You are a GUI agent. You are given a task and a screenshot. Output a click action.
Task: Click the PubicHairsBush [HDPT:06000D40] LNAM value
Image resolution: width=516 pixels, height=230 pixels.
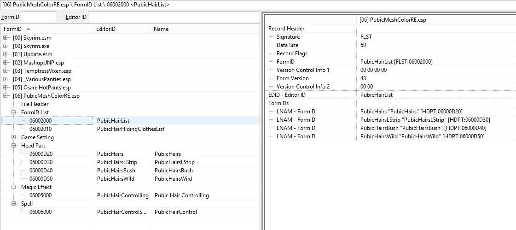pyautogui.click(x=423, y=128)
